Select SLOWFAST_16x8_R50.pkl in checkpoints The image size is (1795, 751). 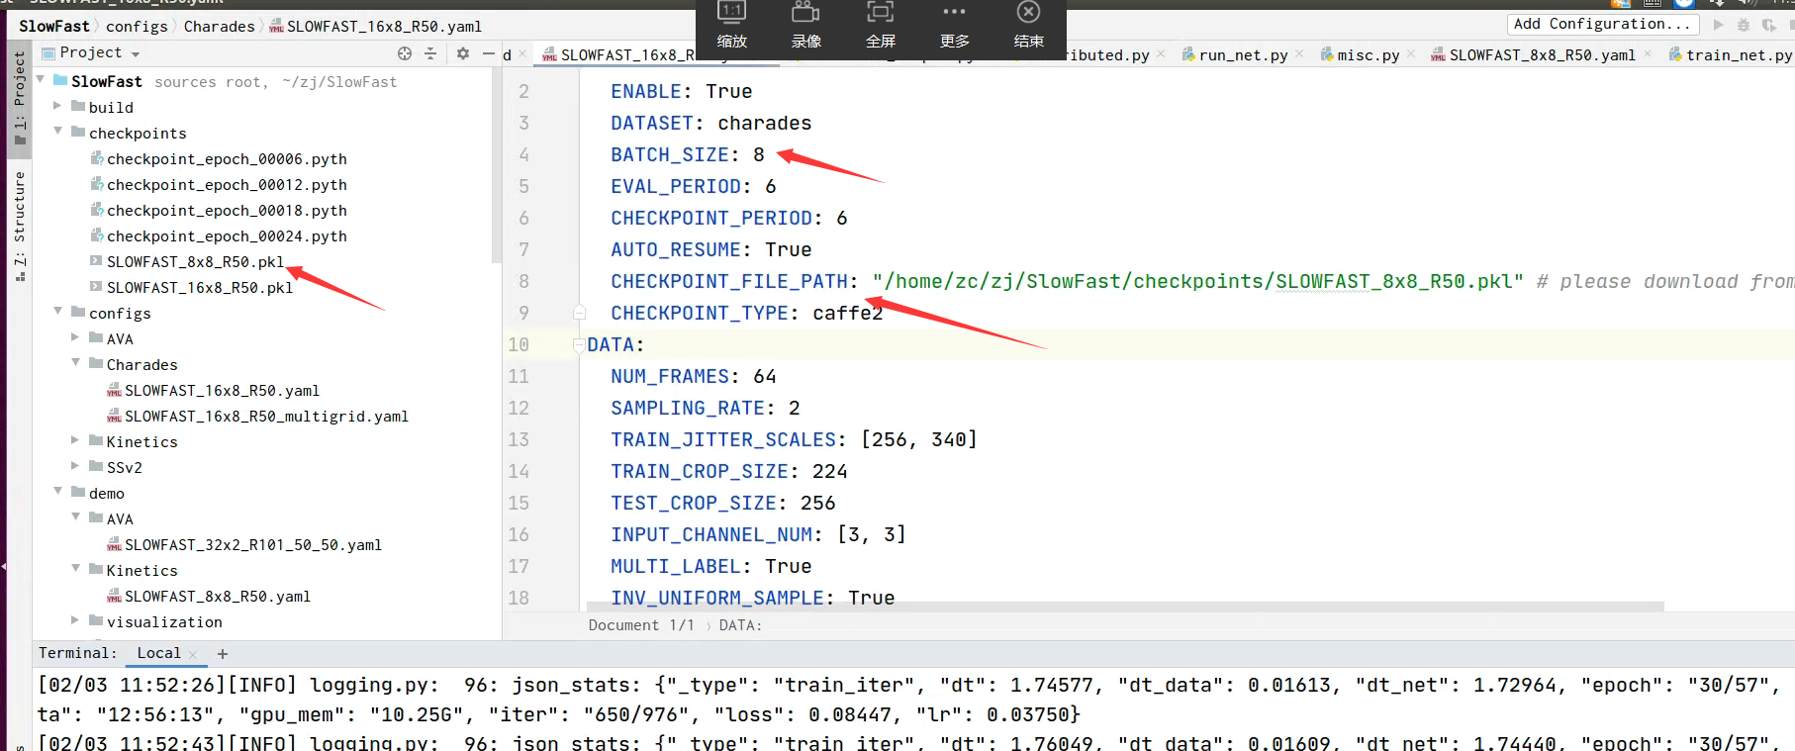pos(200,288)
